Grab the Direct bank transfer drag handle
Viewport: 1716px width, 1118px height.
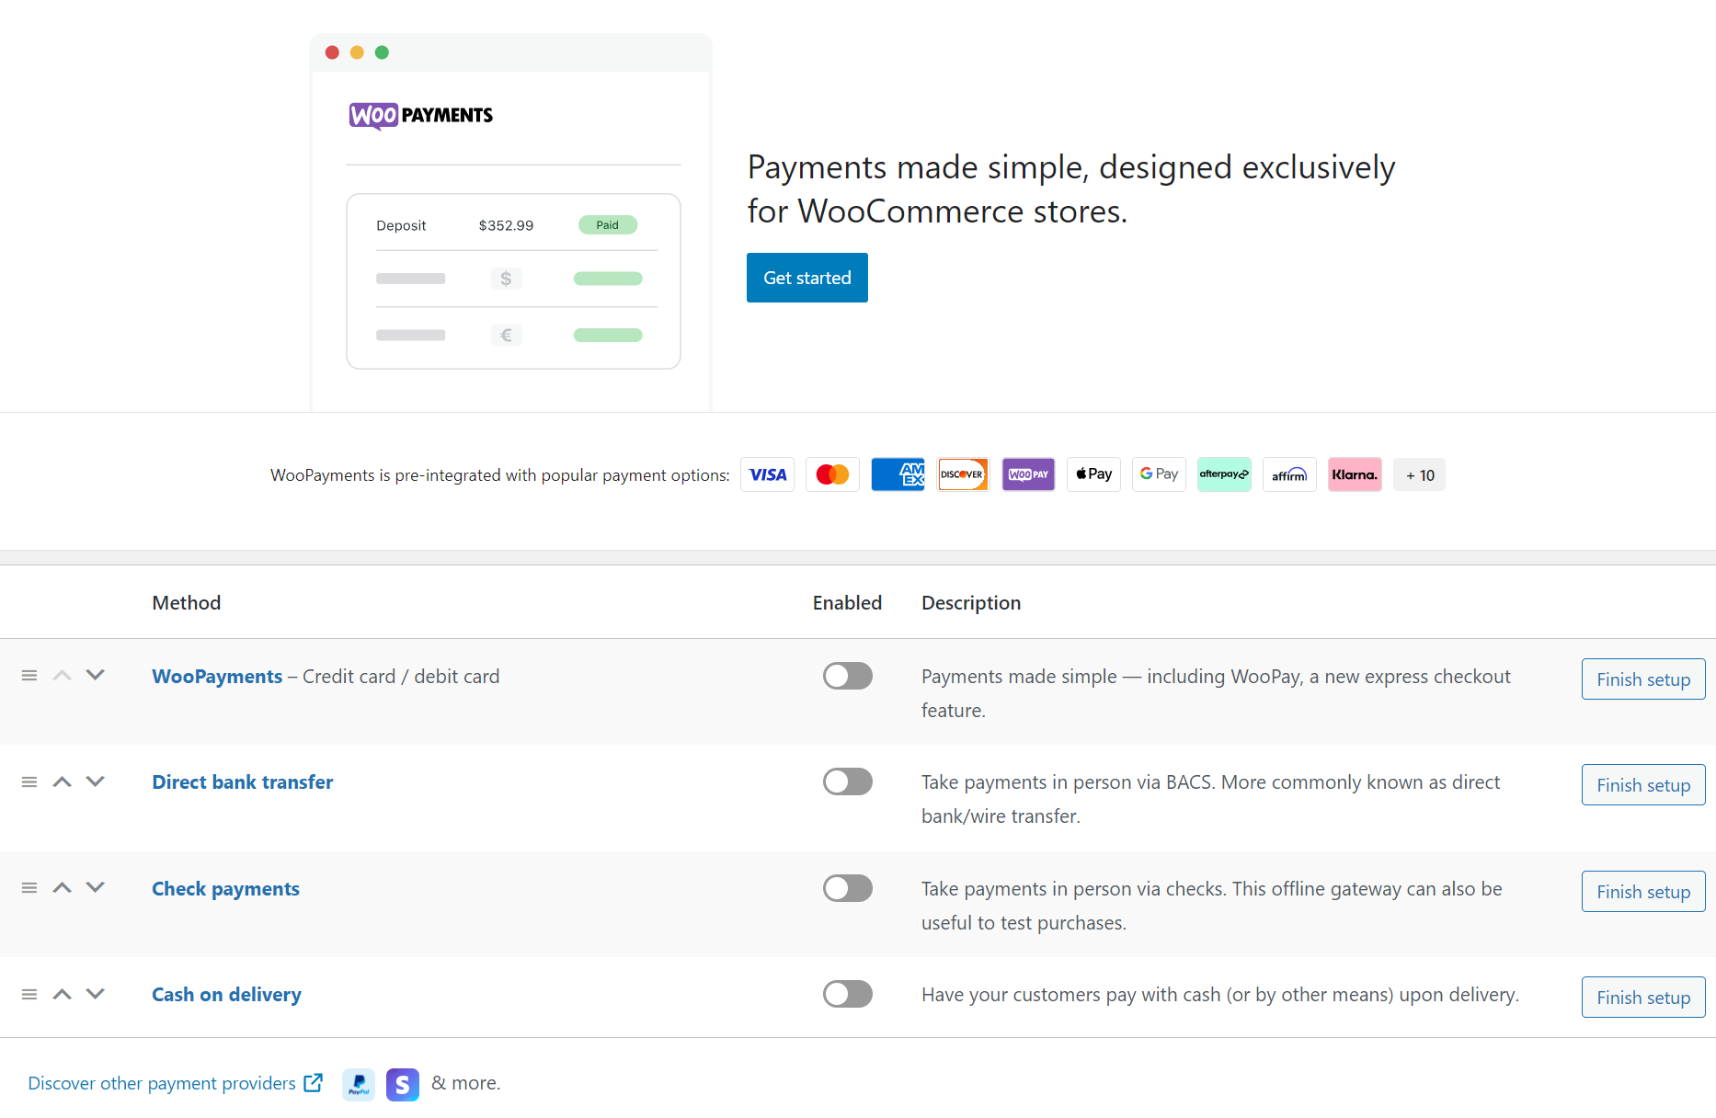pos(29,781)
